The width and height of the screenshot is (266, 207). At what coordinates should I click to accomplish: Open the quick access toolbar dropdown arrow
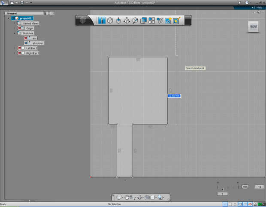click(x=31, y=3)
